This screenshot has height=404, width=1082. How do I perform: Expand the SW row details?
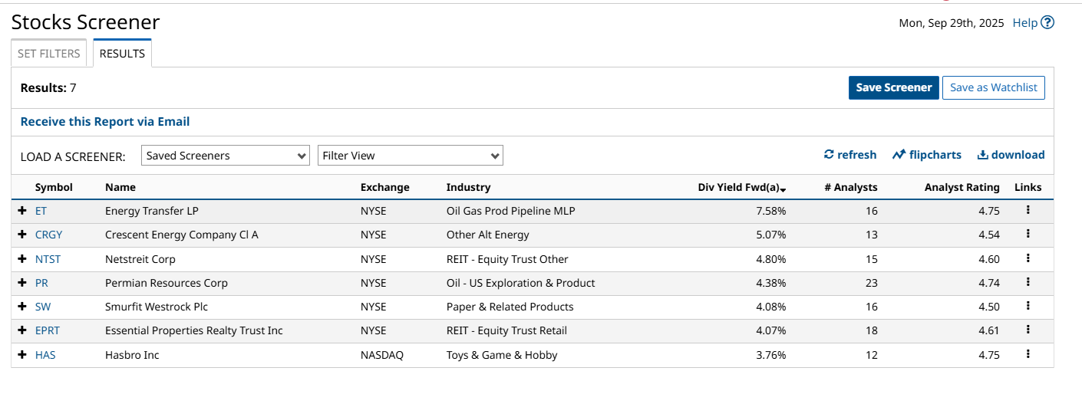coord(22,307)
